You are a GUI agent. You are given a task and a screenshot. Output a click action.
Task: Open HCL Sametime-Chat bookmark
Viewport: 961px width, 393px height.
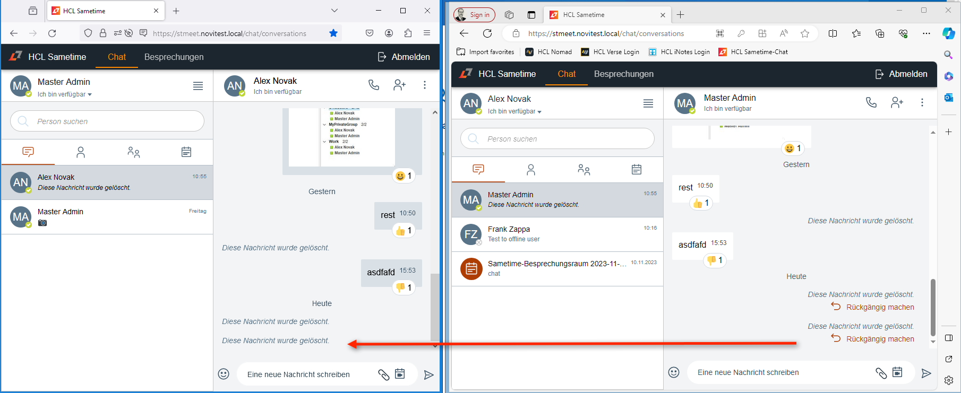click(753, 51)
